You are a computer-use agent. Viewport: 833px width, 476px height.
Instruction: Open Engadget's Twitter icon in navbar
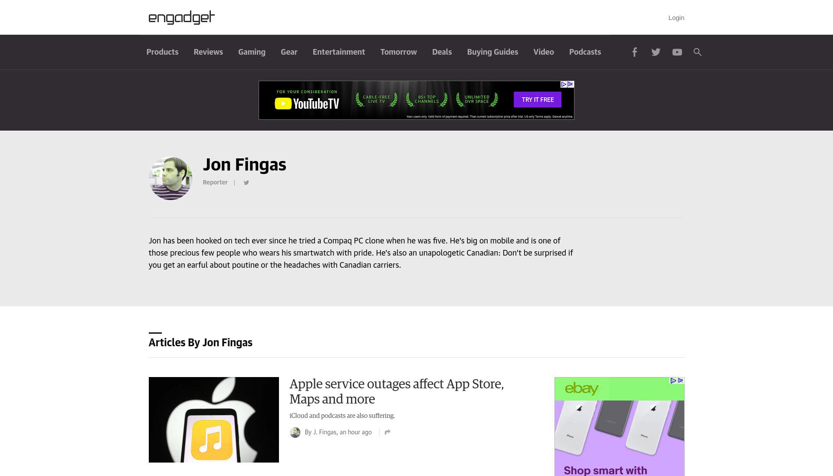click(656, 52)
